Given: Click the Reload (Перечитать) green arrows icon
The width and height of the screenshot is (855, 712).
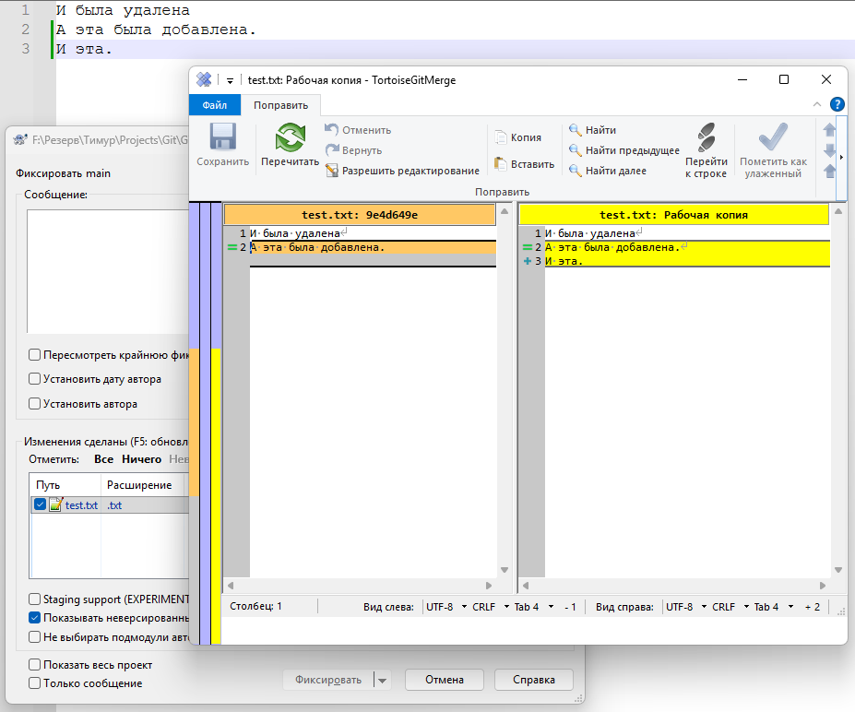Looking at the screenshot, I should click(290, 139).
